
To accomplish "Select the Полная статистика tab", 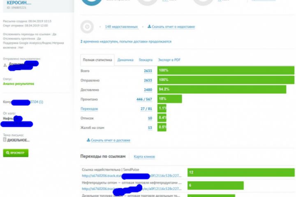I will (97, 60).
